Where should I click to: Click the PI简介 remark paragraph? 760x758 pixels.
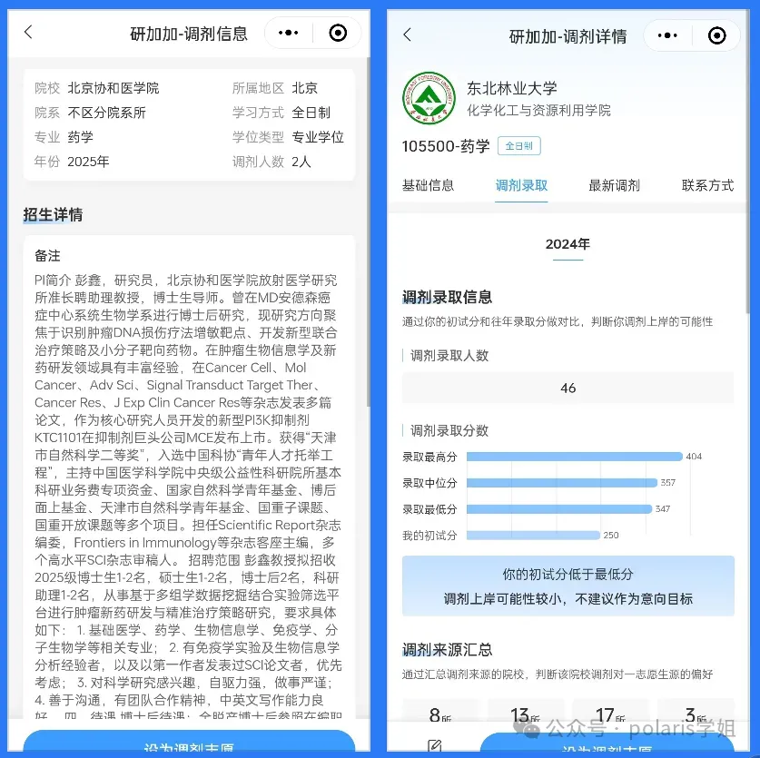pyautogui.click(x=188, y=497)
